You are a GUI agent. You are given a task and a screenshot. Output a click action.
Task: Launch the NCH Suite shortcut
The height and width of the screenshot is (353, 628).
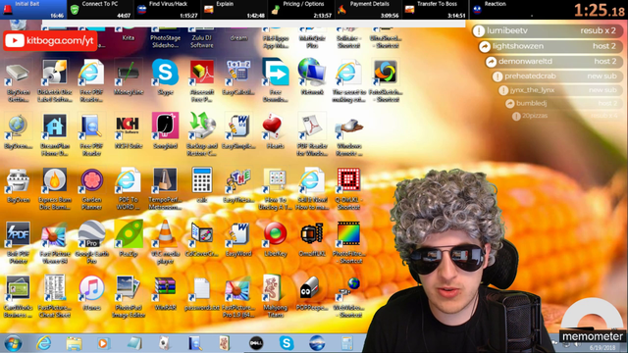click(x=129, y=130)
